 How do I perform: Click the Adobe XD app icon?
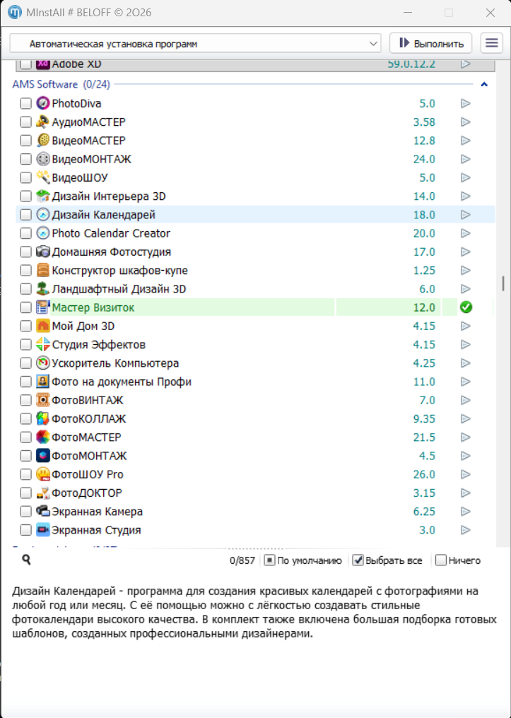[42, 64]
